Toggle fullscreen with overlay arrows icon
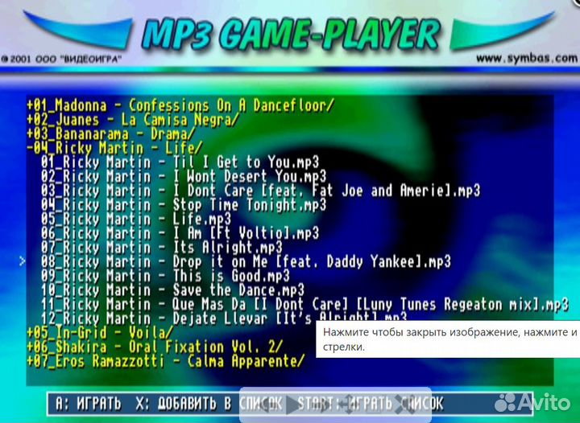Image resolution: width=580 pixels, height=423 pixels. coord(350,405)
